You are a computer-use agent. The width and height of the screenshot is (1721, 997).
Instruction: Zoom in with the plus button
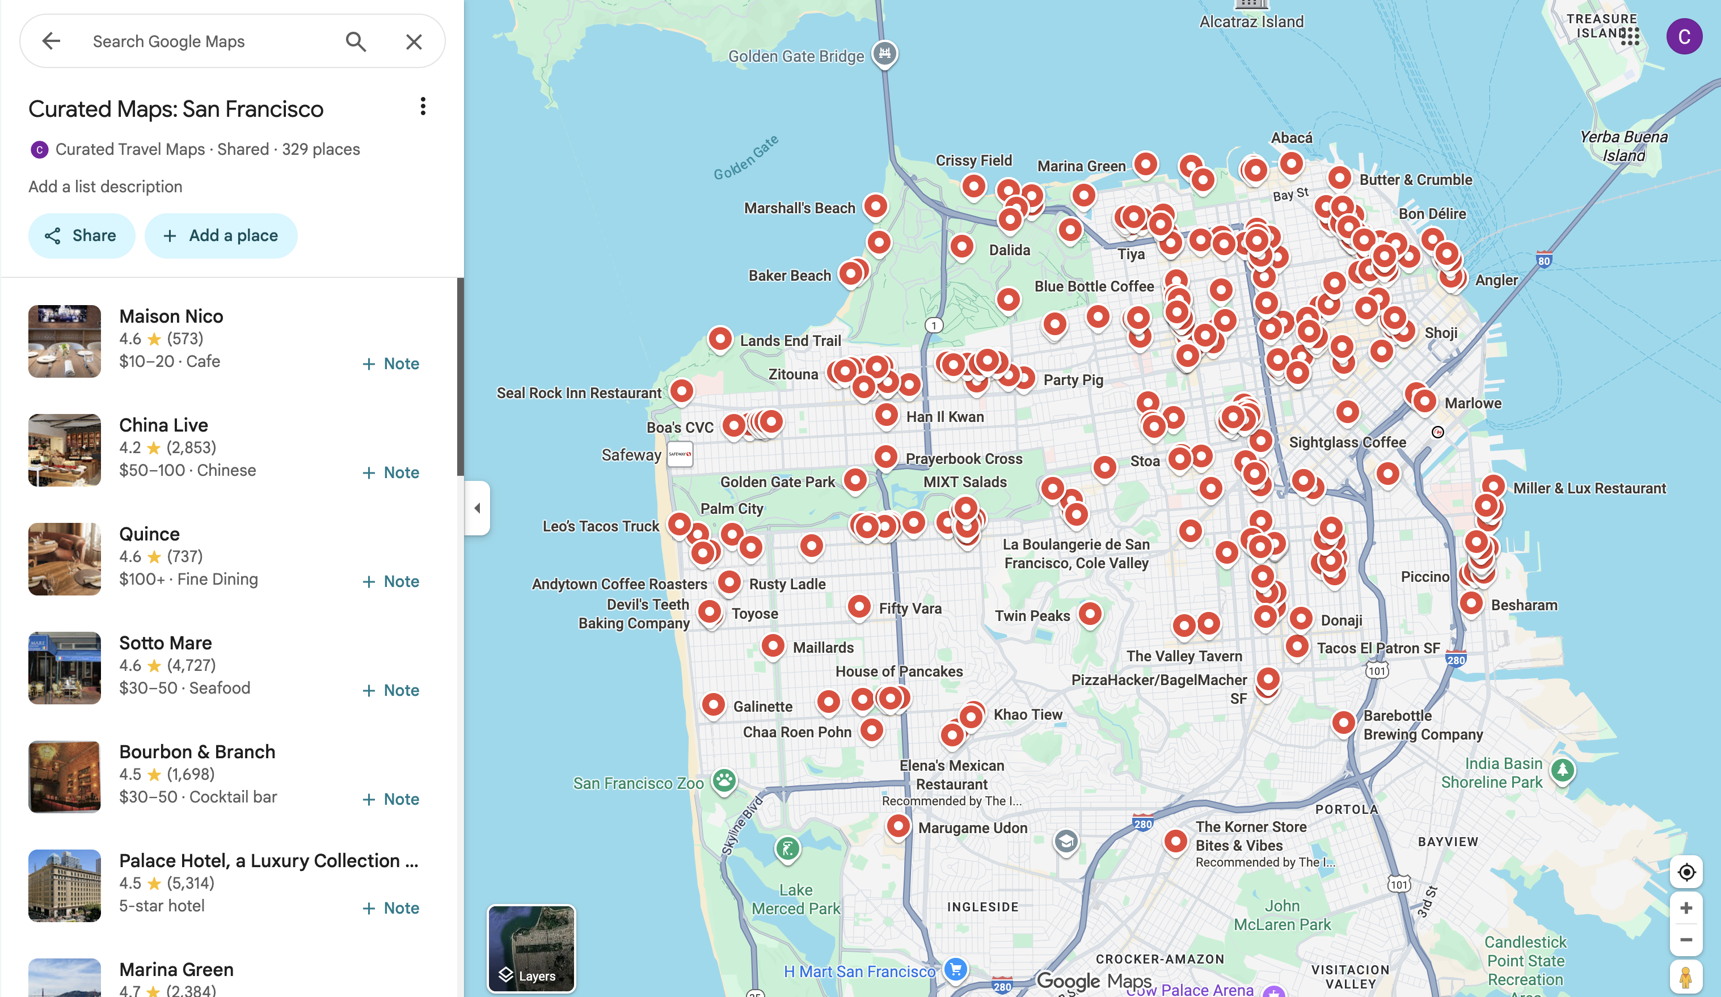(x=1686, y=907)
